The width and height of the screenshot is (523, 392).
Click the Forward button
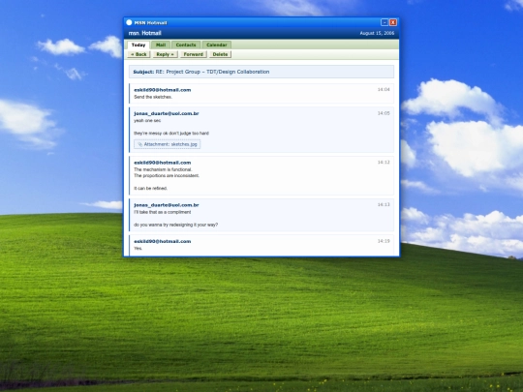pos(194,54)
